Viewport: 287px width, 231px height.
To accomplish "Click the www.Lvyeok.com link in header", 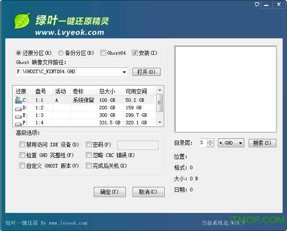I will tap(70, 33).
